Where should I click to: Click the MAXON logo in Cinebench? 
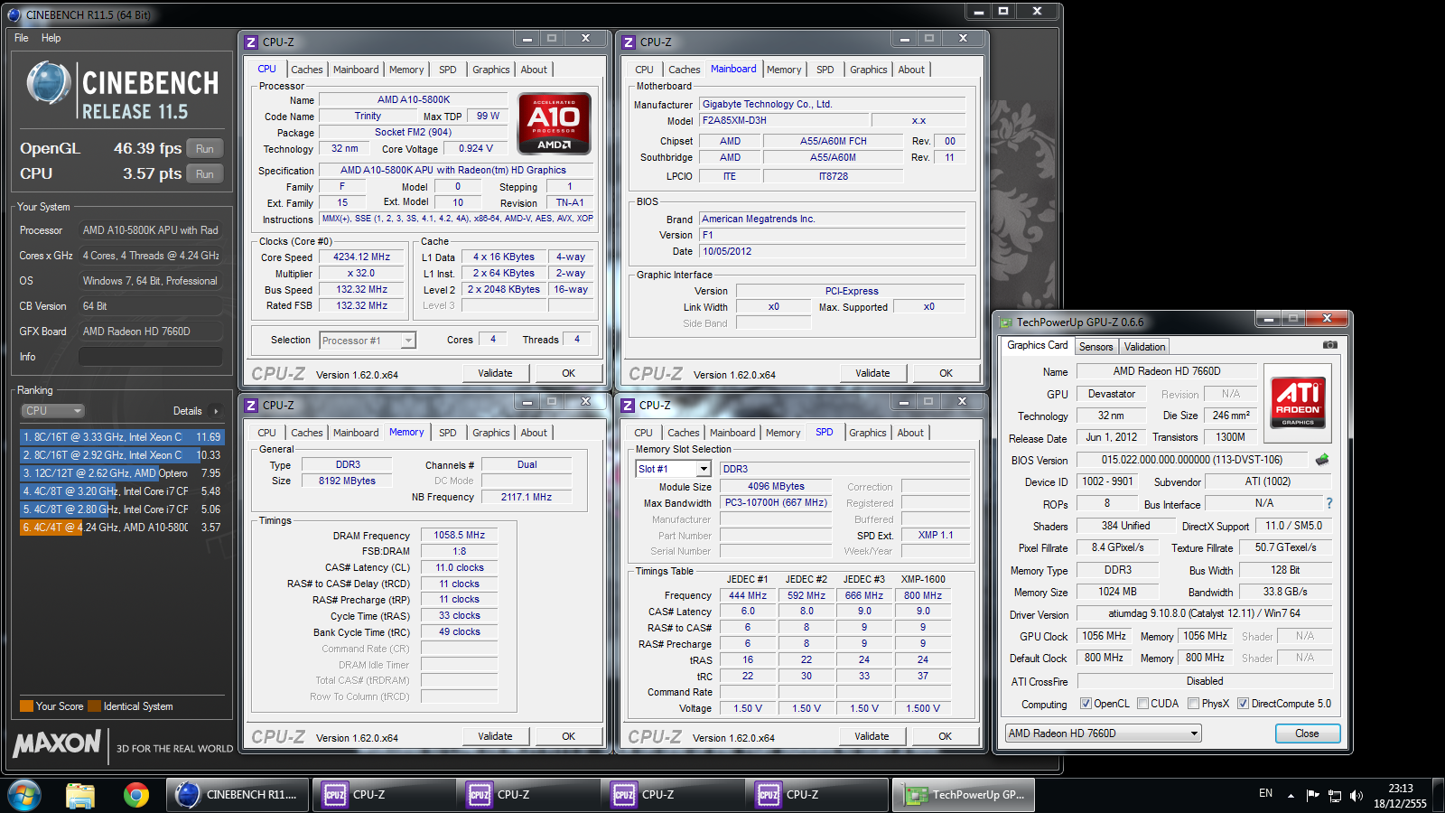[x=57, y=743]
